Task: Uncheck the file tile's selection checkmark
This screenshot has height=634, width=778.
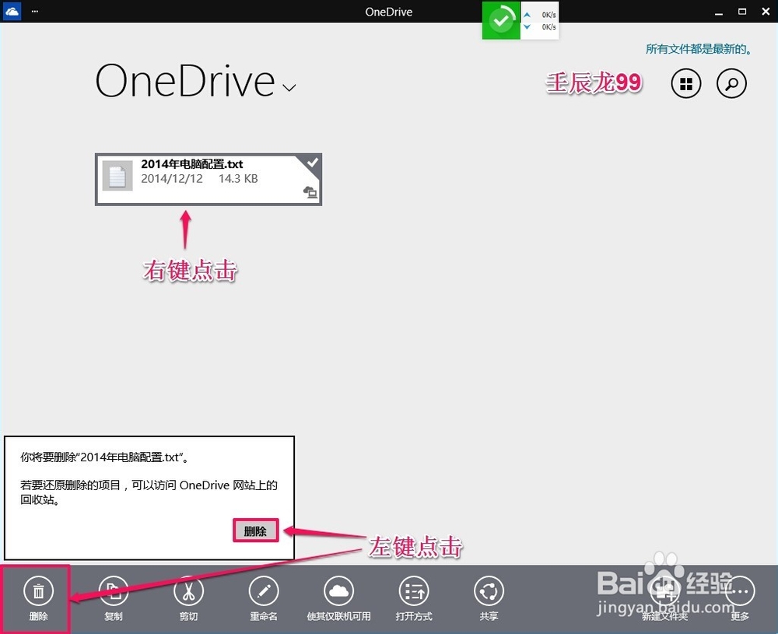Action: 312,163
